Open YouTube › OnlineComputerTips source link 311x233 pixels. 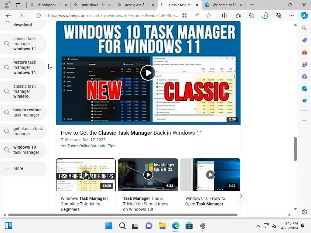[88, 146]
